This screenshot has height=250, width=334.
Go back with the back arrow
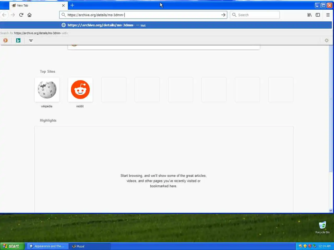click(x=4, y=15)
